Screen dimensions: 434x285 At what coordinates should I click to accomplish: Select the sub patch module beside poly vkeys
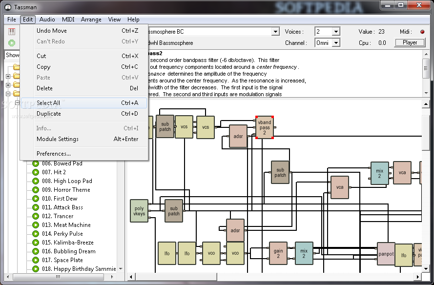174,211
